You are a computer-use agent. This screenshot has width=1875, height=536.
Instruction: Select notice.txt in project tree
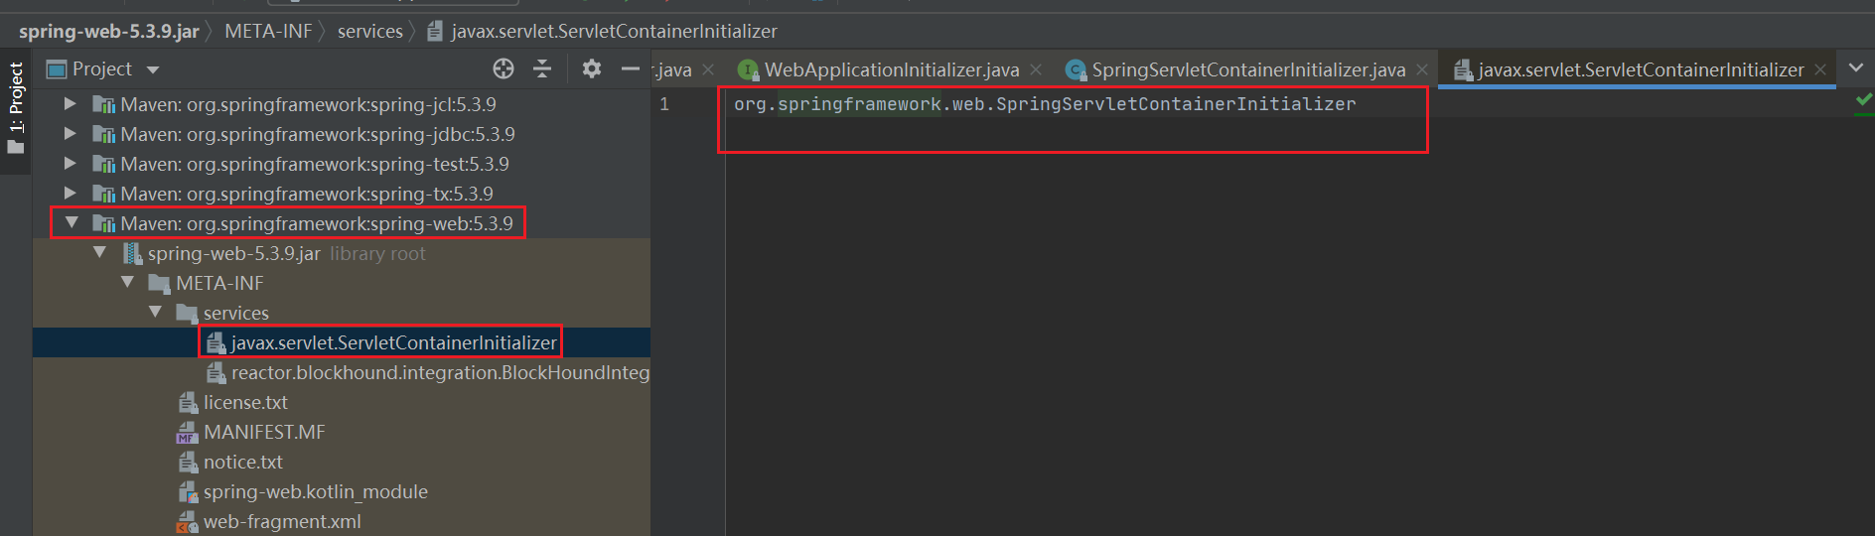[243, 462]
